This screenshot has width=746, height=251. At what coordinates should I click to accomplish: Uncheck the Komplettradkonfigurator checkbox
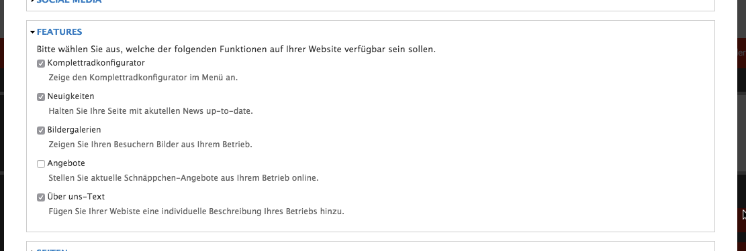(x=41, y=64)
